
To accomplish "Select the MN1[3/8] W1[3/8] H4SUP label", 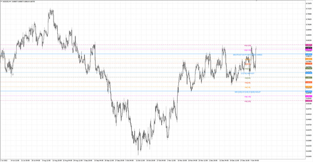I will pyautogui.click(x=248, y=92).
